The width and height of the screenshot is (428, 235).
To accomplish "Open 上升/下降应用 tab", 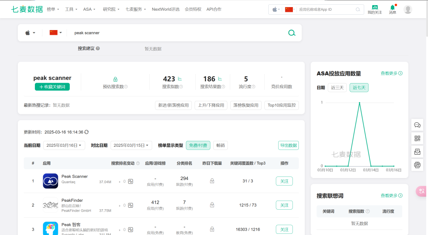I will tap(211, 105).
